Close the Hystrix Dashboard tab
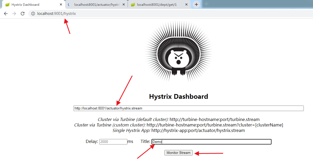The width and height of the screenshot is (313, 162). [61, 4]
